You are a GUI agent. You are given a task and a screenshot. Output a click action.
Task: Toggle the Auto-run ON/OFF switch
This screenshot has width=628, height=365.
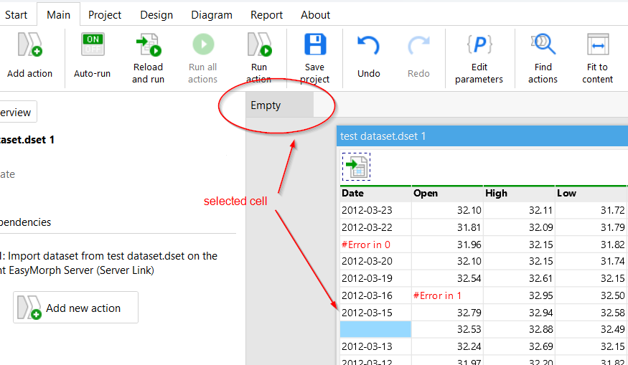93,45
